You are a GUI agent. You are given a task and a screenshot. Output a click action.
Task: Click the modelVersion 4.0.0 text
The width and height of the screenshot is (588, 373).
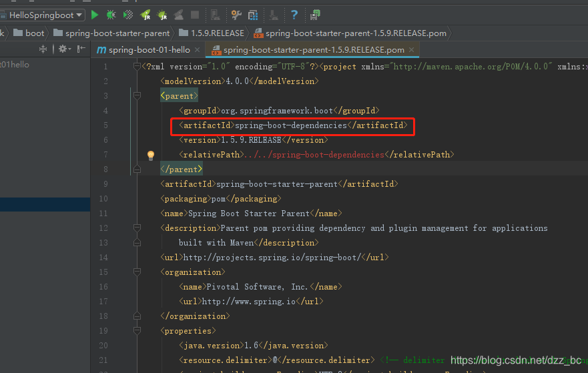coord(238,81)
